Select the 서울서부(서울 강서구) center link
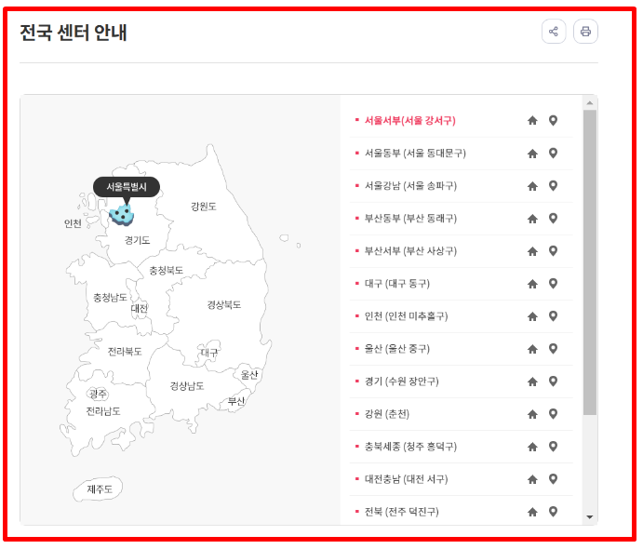This screenshot has width=643, height=549. [410, 121]
